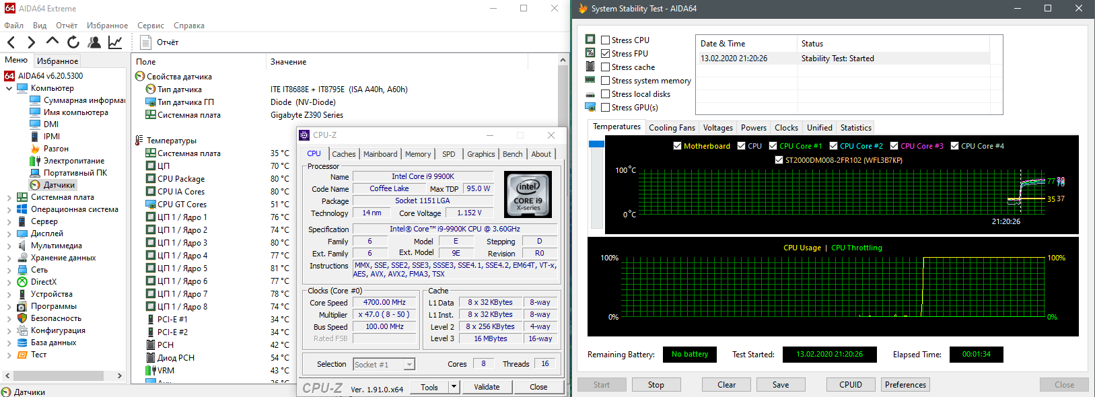Click the Stress system memory icon
Image resolution: width=1095 pixels, height=397 pixels.
pyautogui.click(x=590, y=80)
